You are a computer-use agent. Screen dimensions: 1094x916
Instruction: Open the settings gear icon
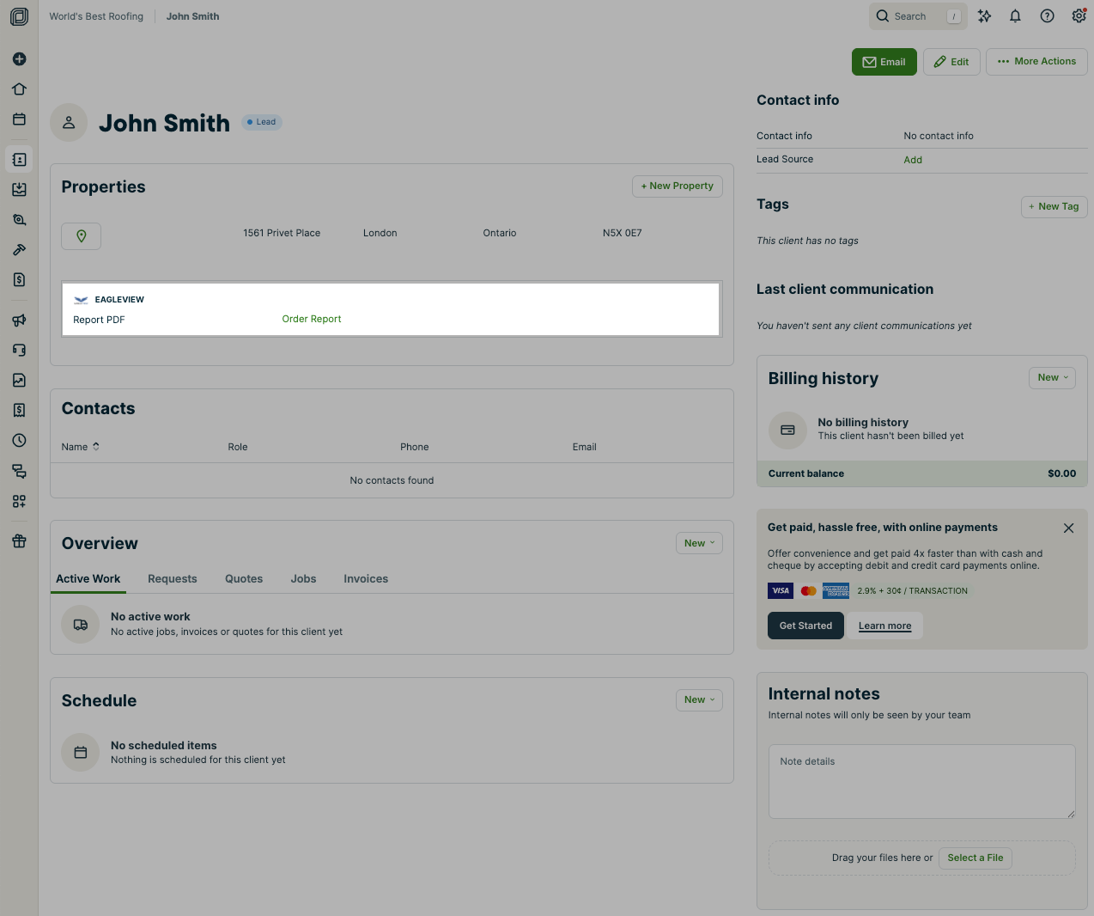tap(1079, 16)
